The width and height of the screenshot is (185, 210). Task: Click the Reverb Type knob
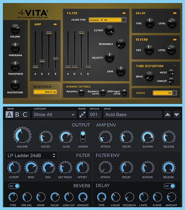coord(13,197)
